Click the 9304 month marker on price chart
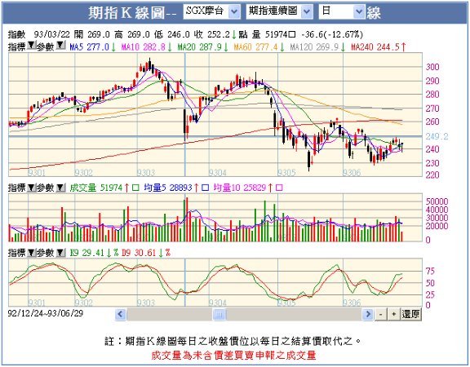Image resolution: width=470 pixels, height=367 pixels. (217, 173)
